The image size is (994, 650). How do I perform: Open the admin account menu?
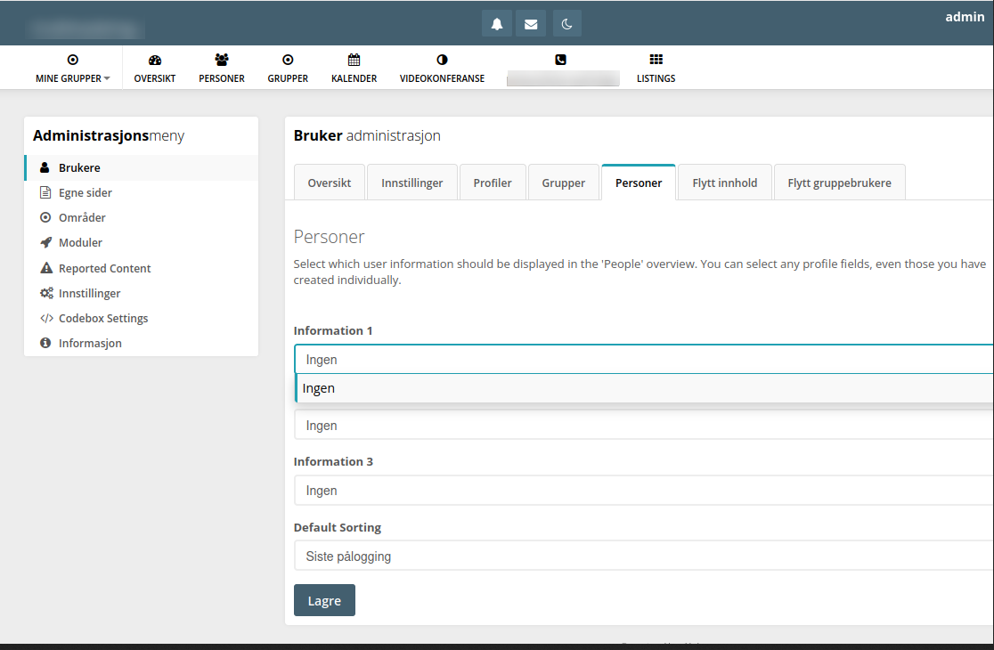(x=964, y=17)
